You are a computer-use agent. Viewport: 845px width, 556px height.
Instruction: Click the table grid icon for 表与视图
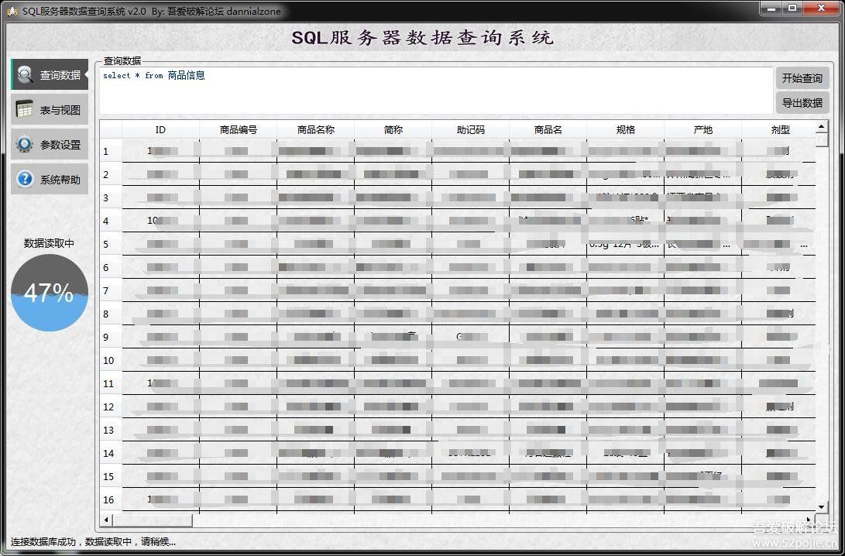coord(25,109)
